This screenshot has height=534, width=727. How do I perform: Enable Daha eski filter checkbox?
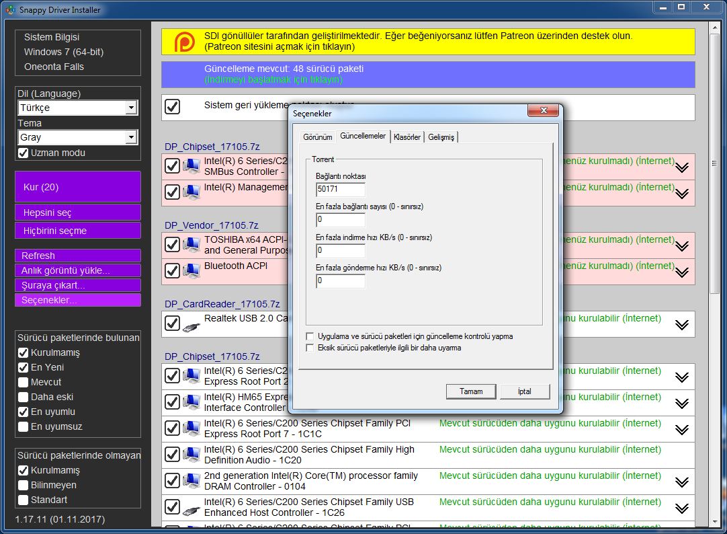24,397
